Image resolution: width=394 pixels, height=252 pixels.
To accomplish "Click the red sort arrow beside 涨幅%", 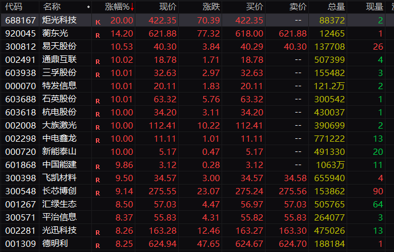I will click(132, 7).
